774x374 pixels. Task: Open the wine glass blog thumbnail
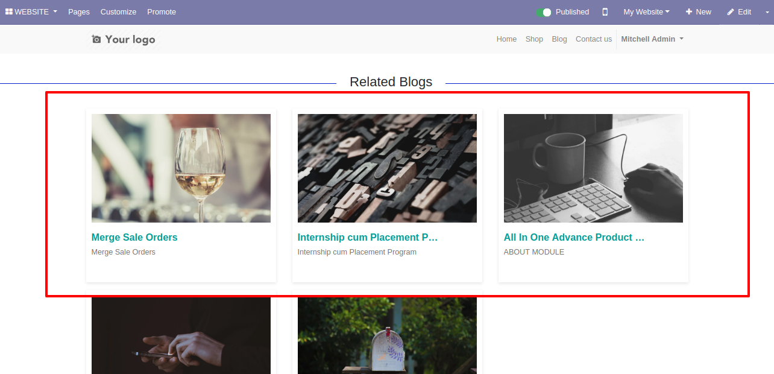click(181, 168)
